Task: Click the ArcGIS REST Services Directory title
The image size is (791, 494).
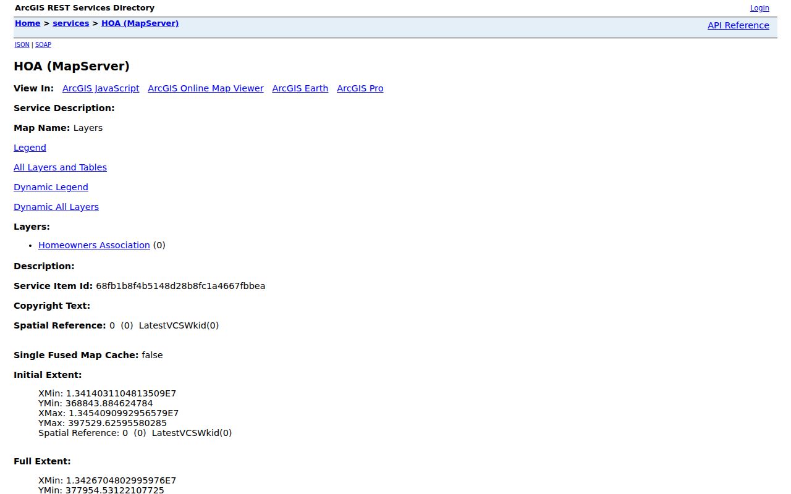Action: coord(85,8)
